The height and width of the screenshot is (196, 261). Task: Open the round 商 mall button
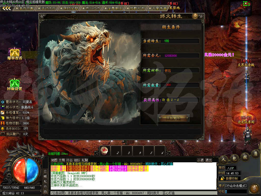click(254, 188)
